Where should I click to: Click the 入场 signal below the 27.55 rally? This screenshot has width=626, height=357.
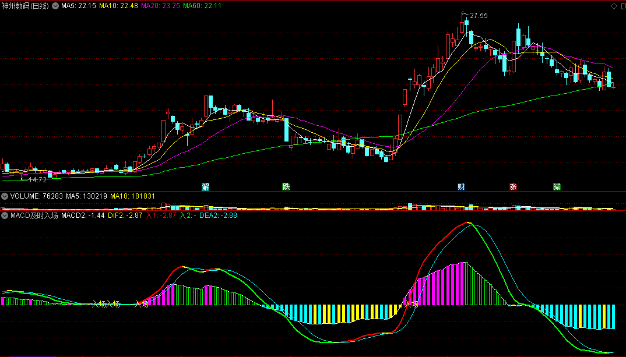tap(411, 304)
